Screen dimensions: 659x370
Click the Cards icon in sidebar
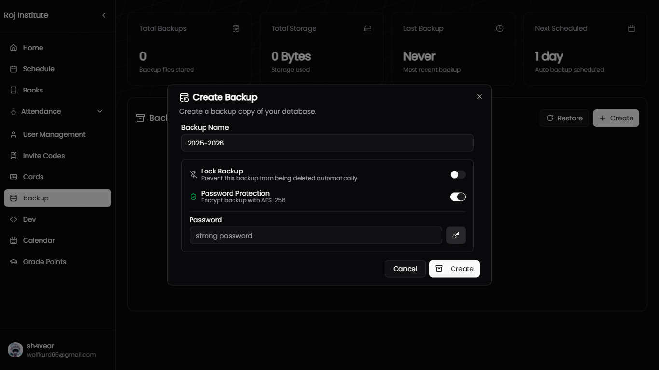[14, 177]
